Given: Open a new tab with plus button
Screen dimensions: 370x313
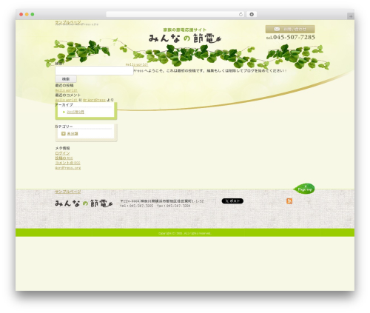Looking at the screenshot, I should click(x=351, y=16).
